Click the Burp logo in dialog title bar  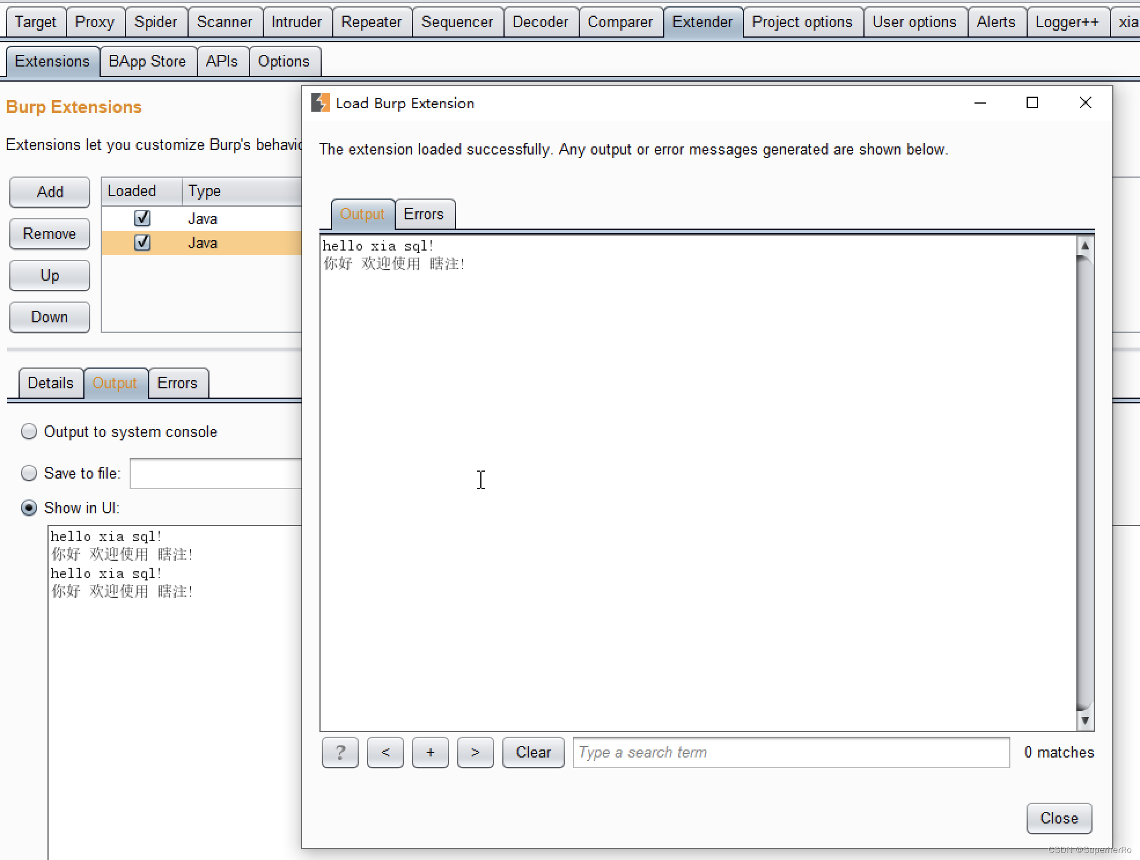pyautogui.click(x=321, y=102)
